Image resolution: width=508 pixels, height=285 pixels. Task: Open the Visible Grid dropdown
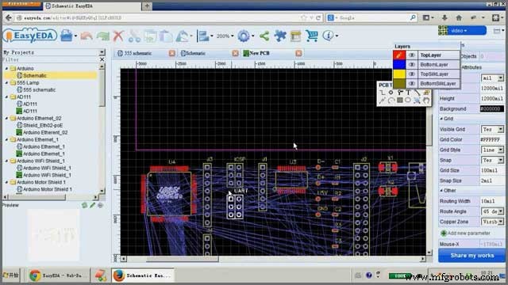492,129
